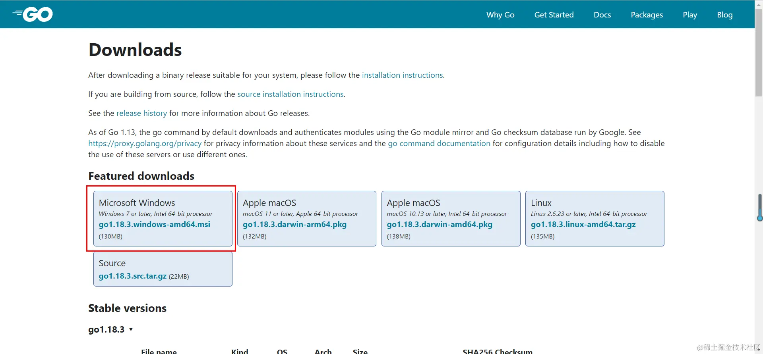Click the Downloads page title

point(135,50)
